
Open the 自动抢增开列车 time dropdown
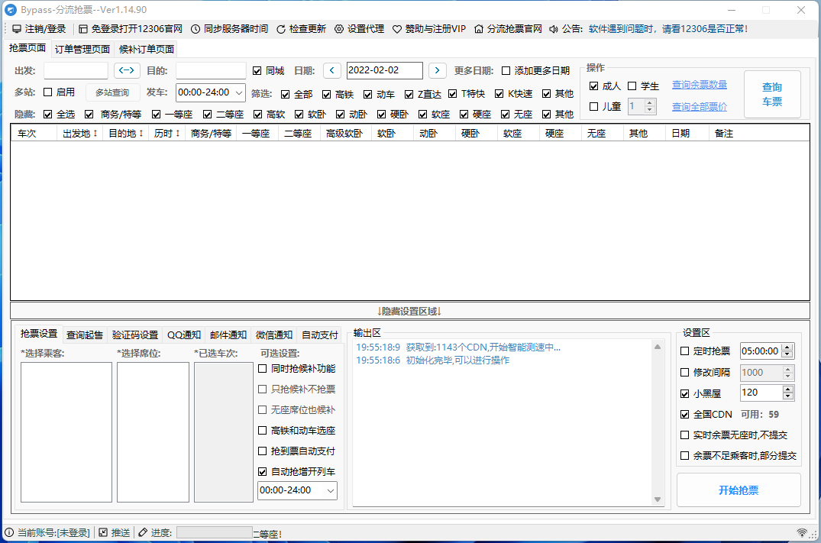click(331, 490)
